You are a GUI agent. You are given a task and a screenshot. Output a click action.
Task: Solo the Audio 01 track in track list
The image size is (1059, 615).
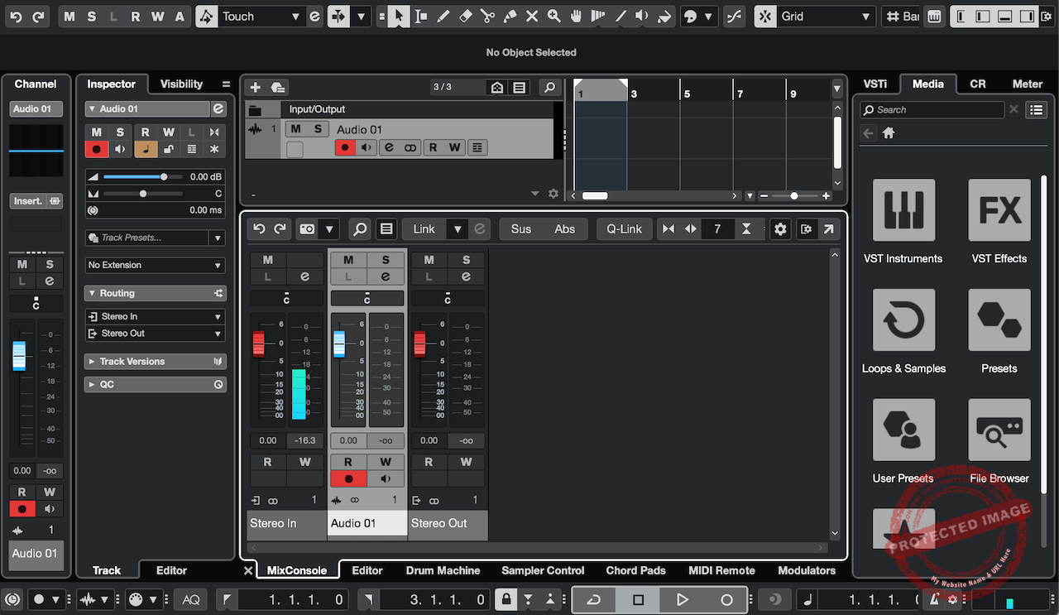[318, 129]
